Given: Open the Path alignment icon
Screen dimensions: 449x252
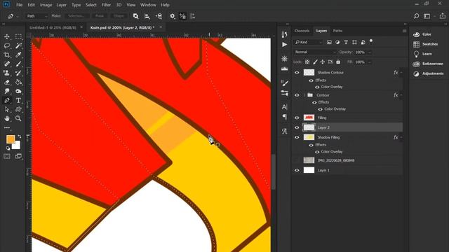Looking at the screenshot, I should click(147, 16).
